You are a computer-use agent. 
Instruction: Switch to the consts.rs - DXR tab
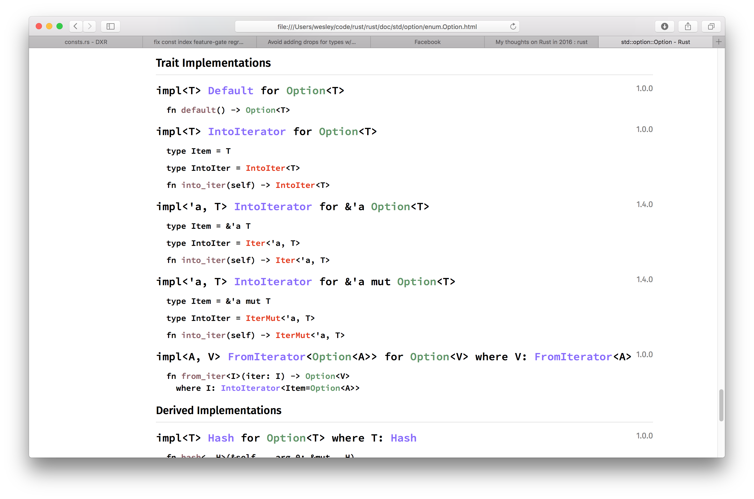click(x=86, y=42)
